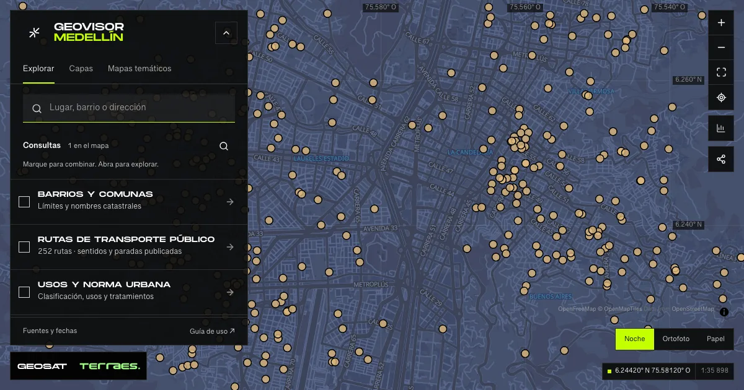The image size is (744, 390).
Task: Open the Capas tab
Action: point(81,69)
